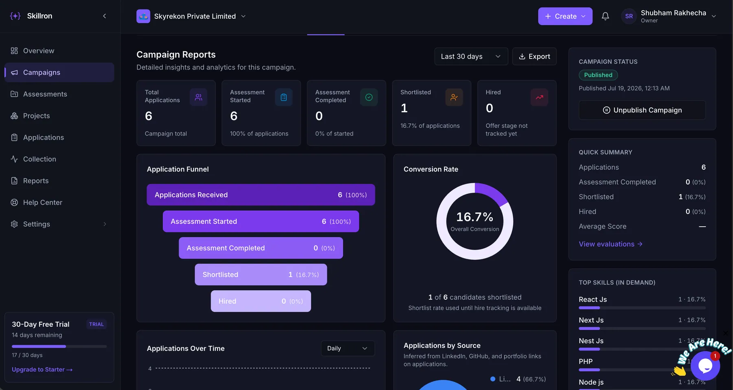Screen dimensions: 733x390
Task: Click the Projects icon in sidebar
Action: pos(14,116)
